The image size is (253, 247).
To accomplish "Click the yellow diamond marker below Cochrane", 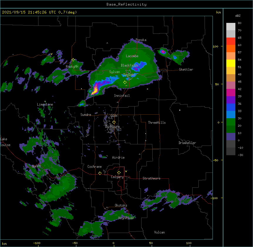I will tap(100, 173).
